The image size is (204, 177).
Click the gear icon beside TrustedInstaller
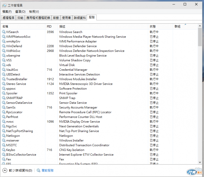[4, 79]
